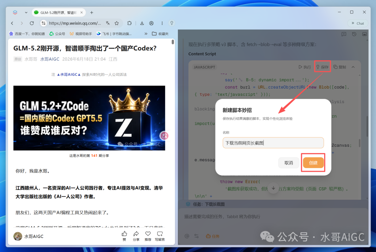Click the @ mention icon
This screenshot has height=252, width=376.
(187, 236)
